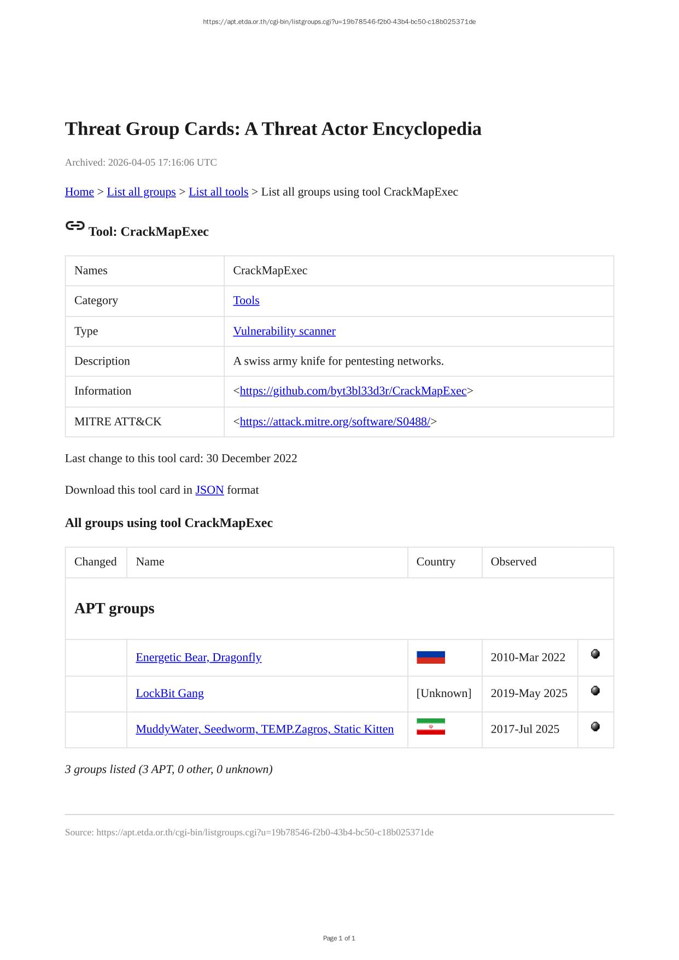This screenshot has width=679, height=960.
Task: Go to the Home breadcrumb link
Action: point(79,192)
